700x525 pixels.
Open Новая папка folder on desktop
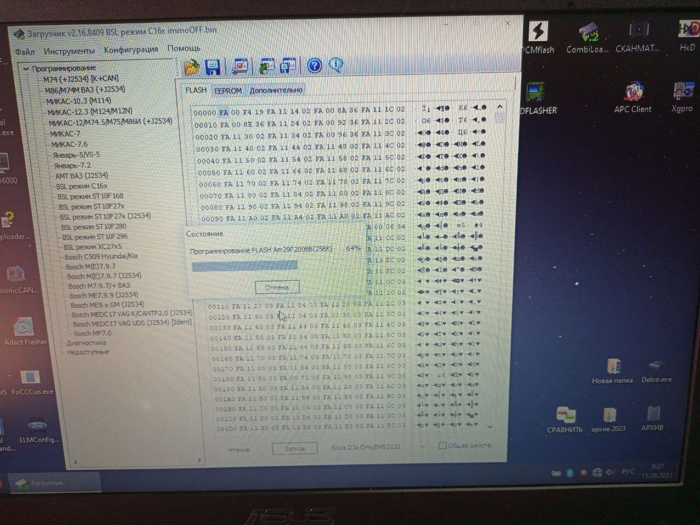coord(612,371)
